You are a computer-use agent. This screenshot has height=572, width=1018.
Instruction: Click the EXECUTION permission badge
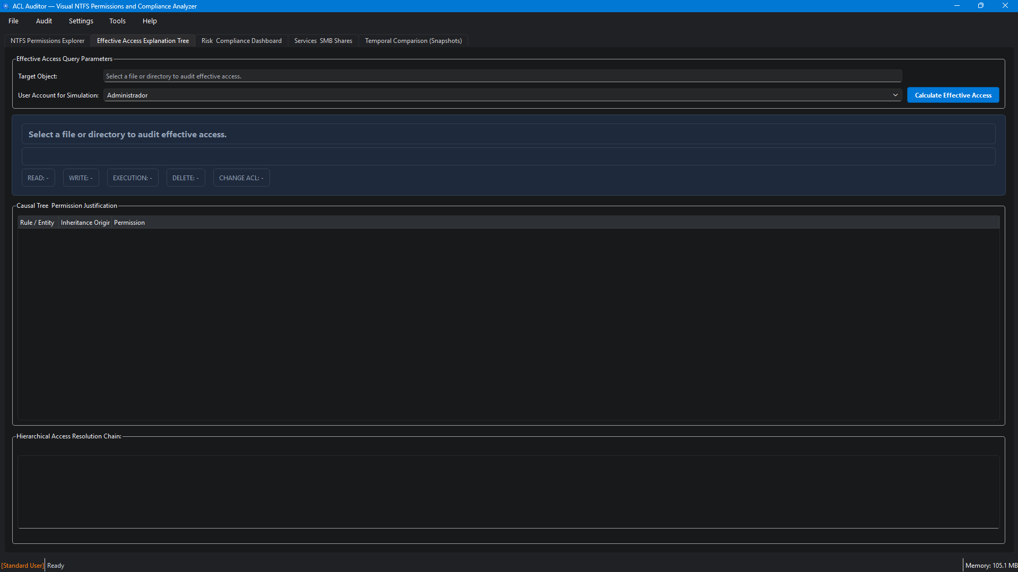point(133,178)
